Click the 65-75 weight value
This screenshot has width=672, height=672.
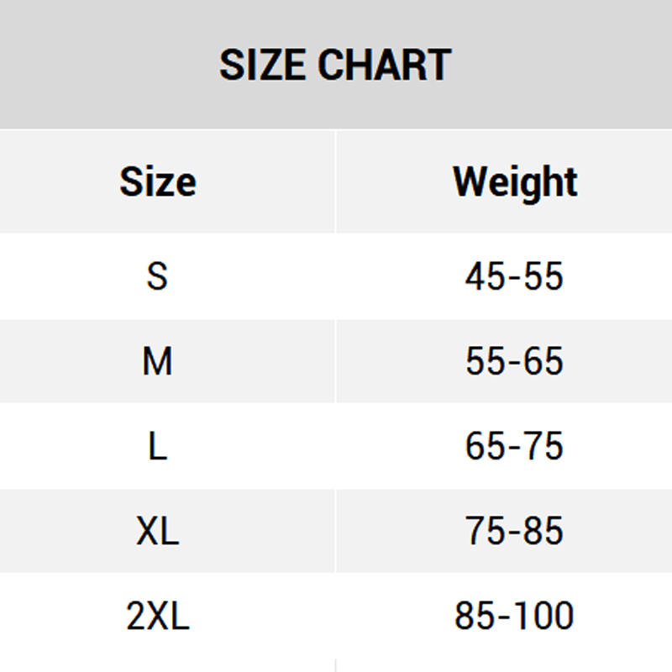(x=514, y=446)
